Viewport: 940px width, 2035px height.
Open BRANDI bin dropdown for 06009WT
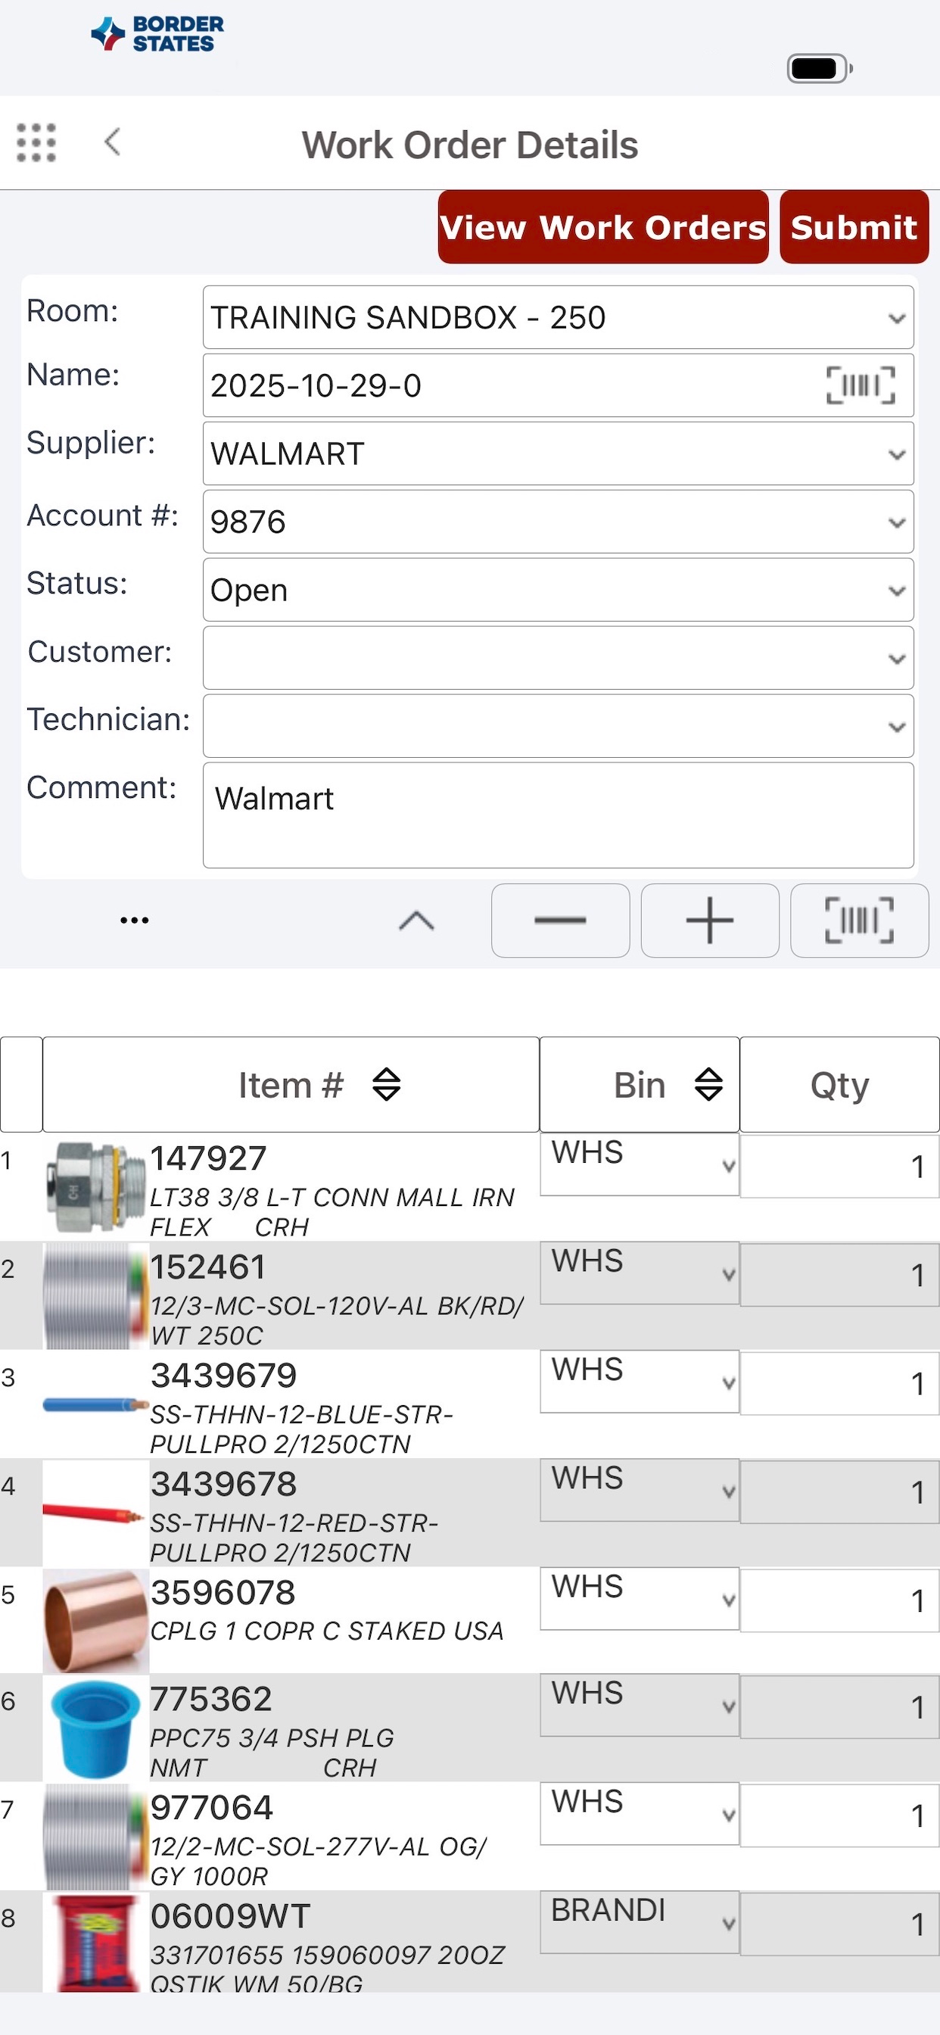coord(640,1922)
